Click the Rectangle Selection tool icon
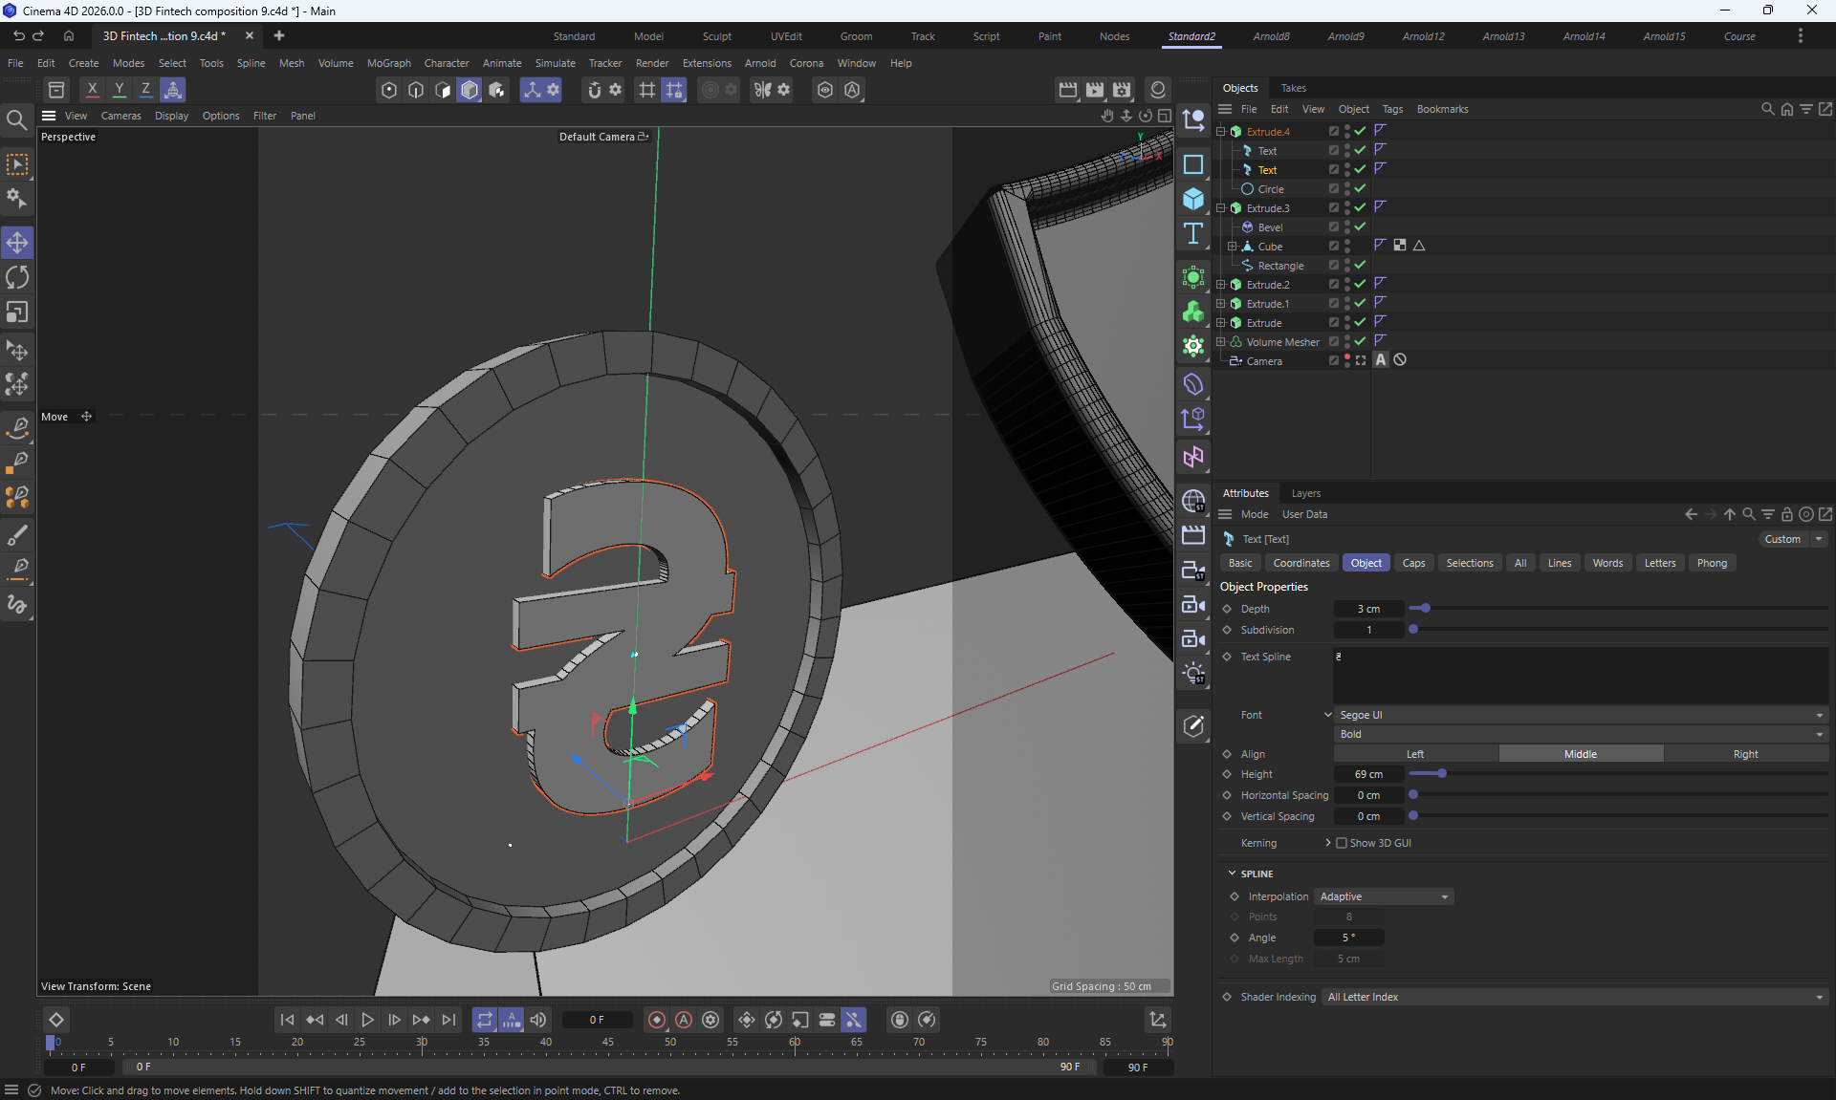1836x1100 pixels. [17, 164]
